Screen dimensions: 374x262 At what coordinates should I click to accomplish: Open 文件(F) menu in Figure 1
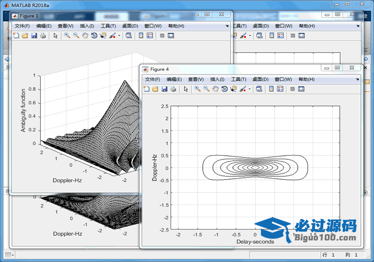22,26
